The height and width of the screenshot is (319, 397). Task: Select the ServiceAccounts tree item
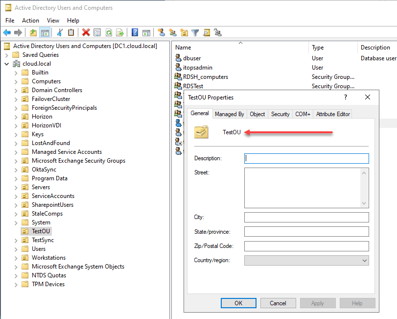pos(53,196)
